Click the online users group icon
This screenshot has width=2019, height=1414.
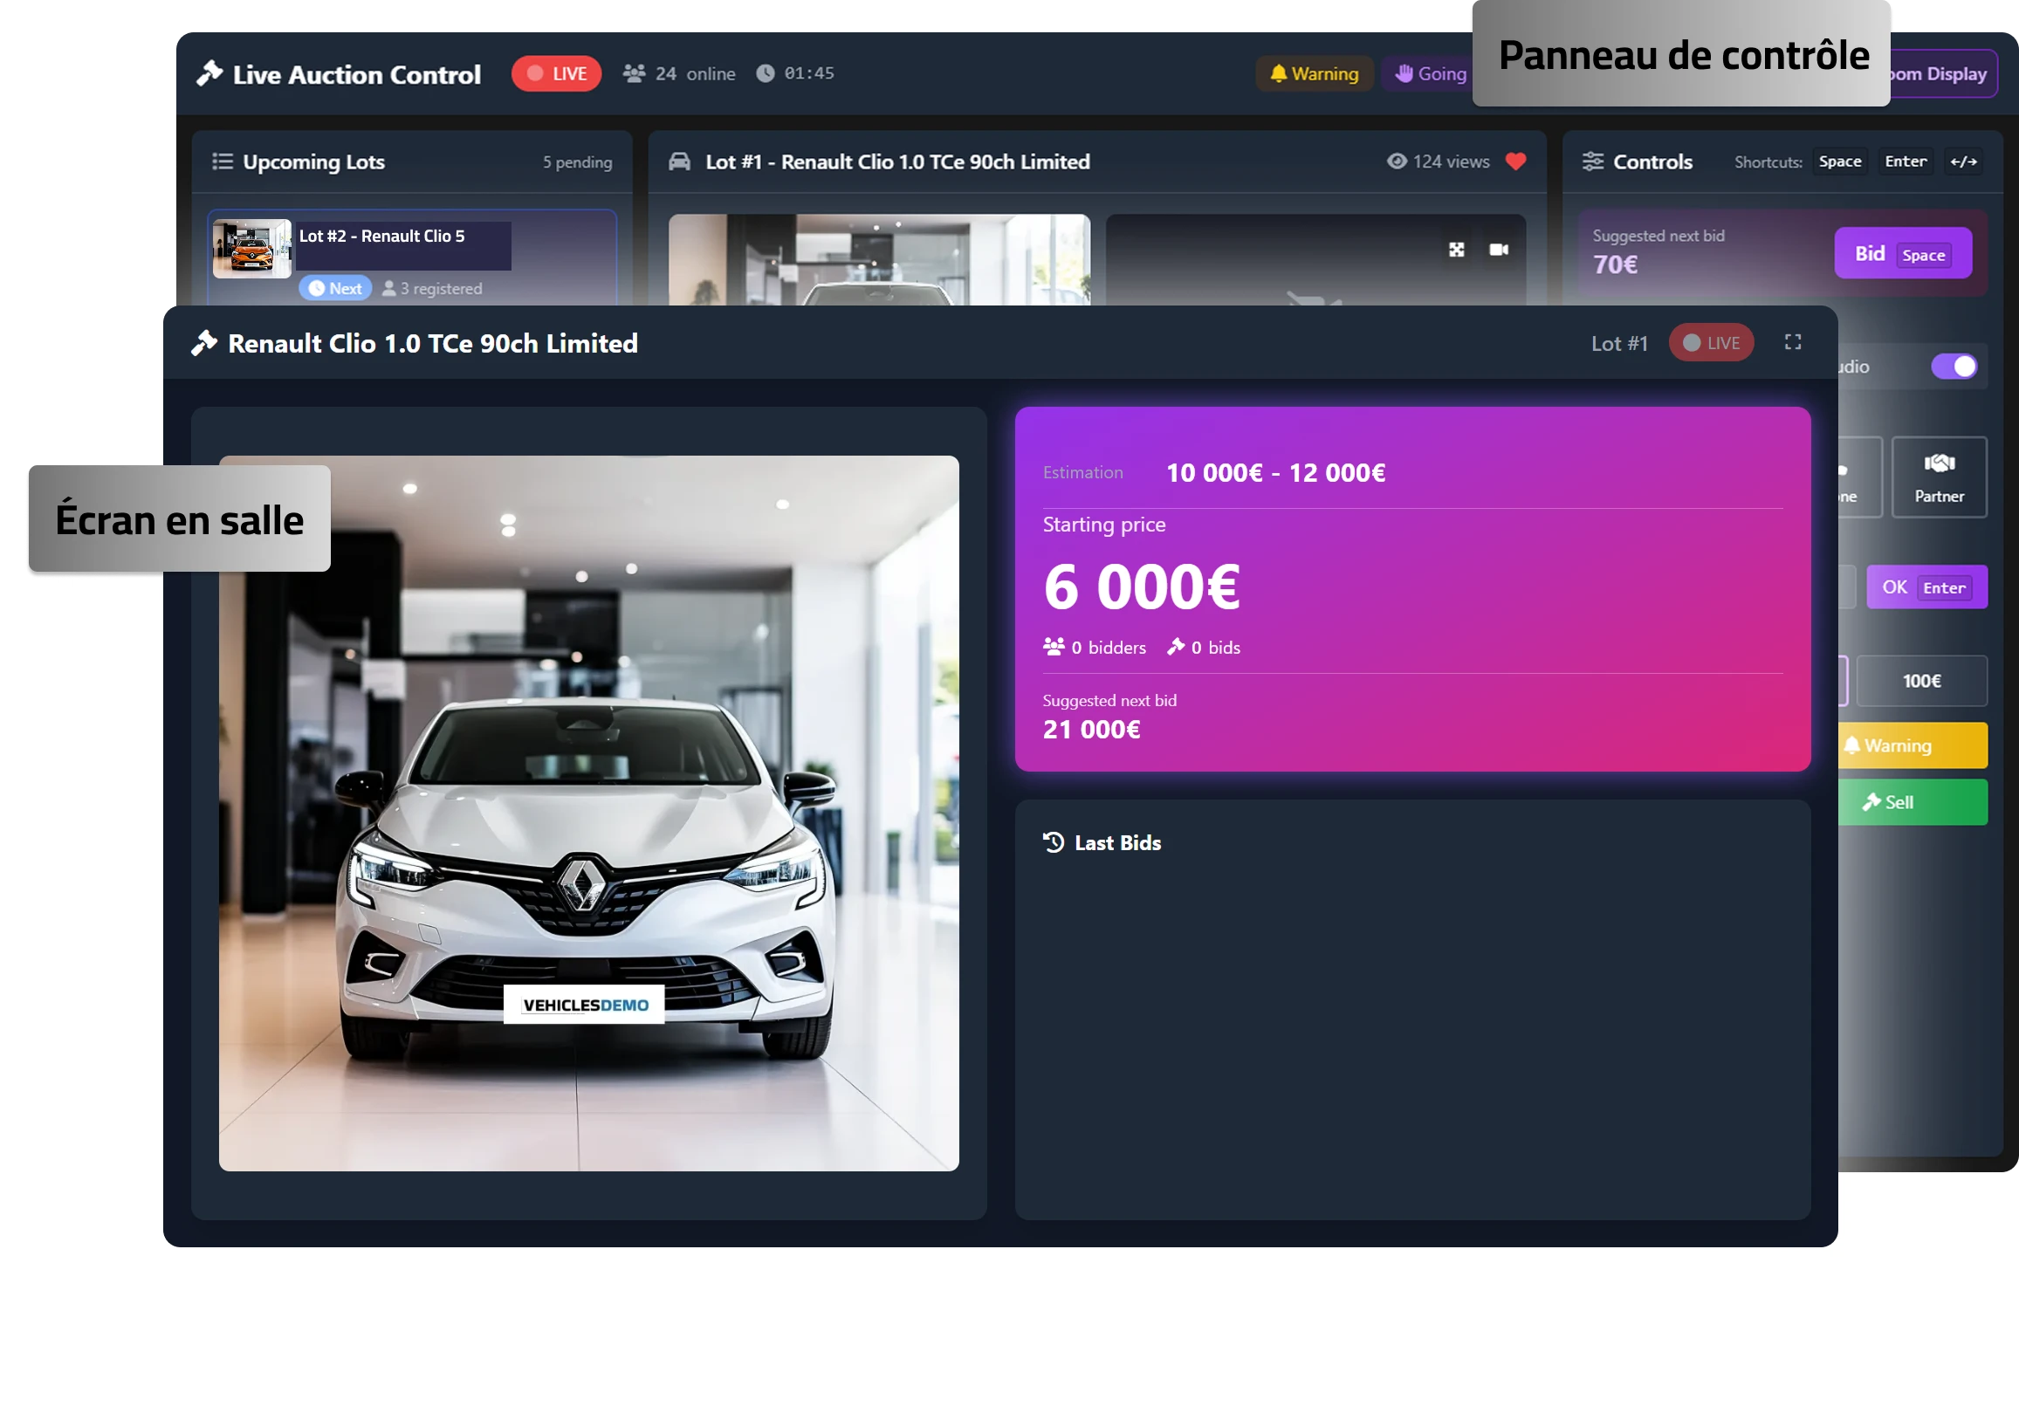pos(634,74)
